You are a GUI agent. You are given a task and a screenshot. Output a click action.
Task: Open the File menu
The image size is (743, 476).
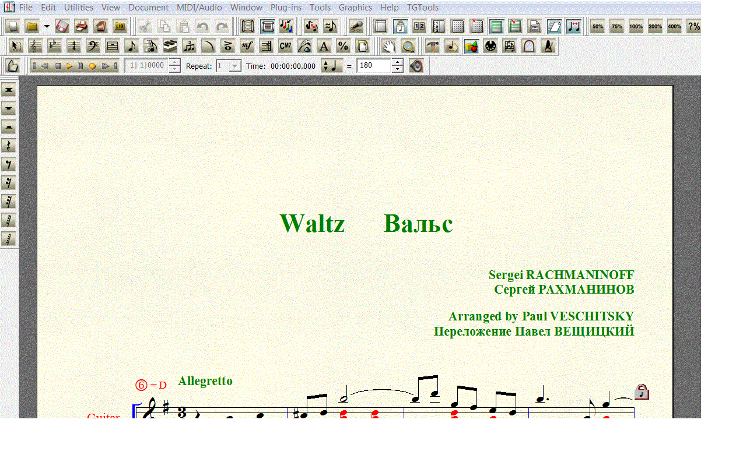coord(26,8)
